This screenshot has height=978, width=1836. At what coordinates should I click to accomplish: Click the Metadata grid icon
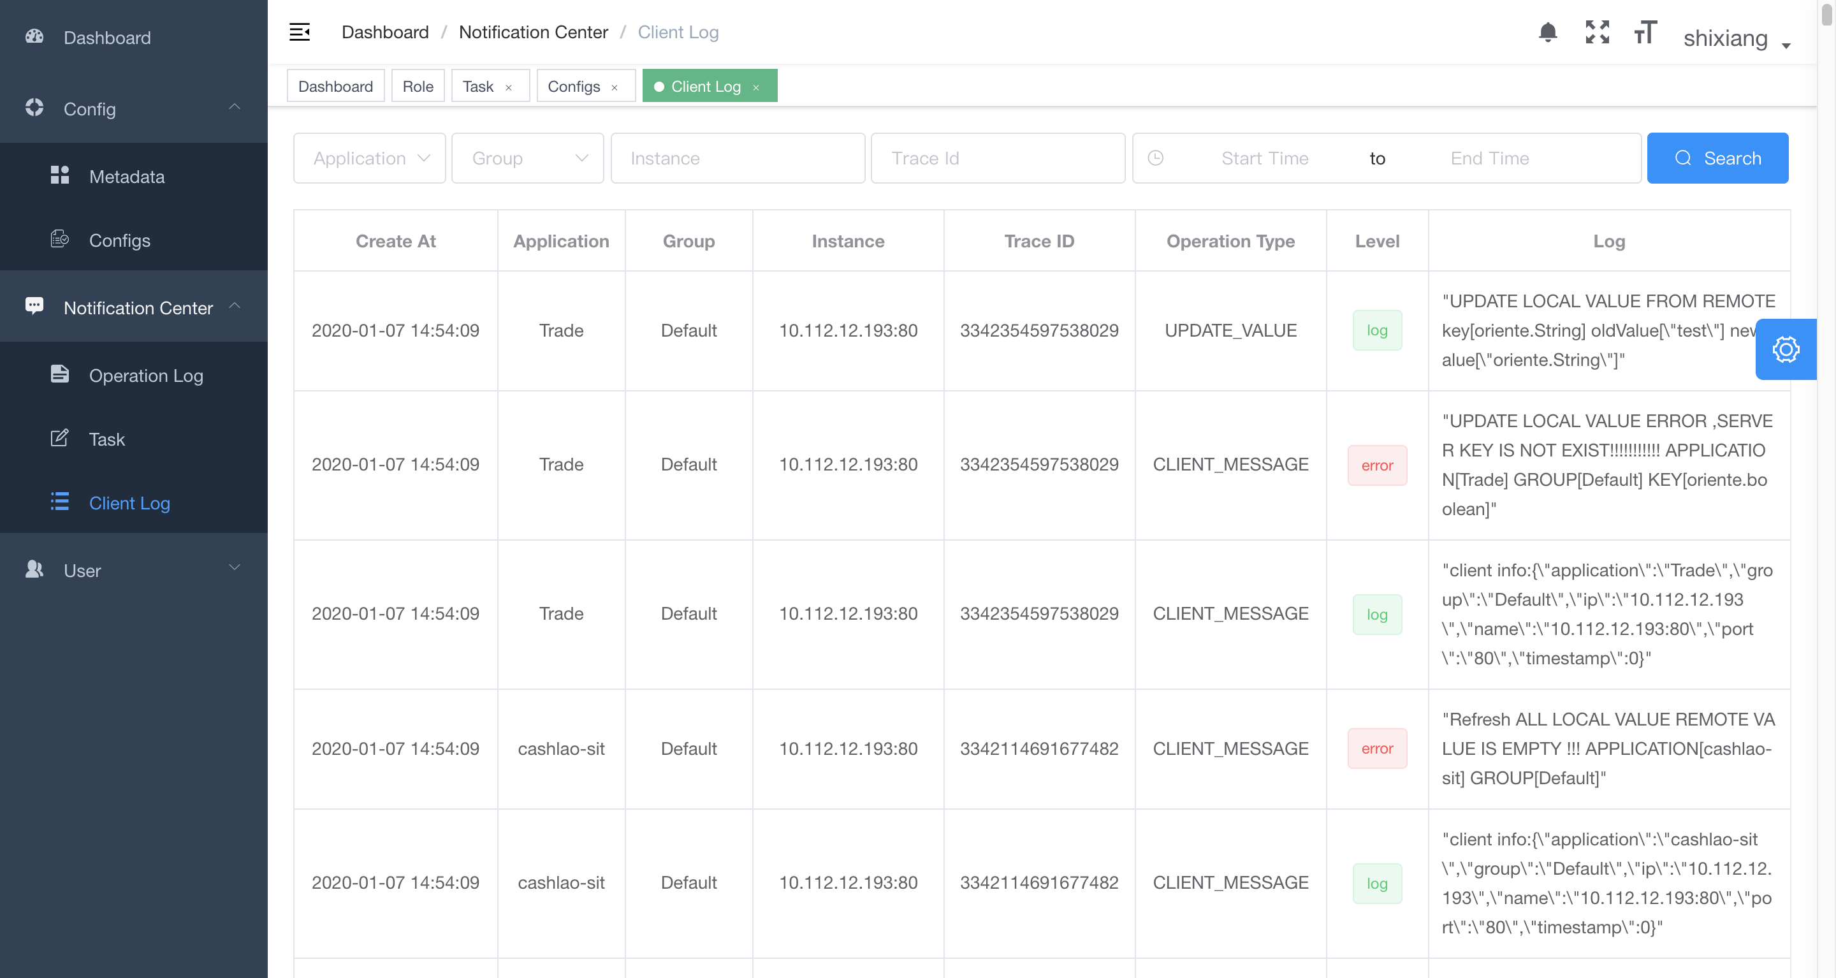coord(60,175)
